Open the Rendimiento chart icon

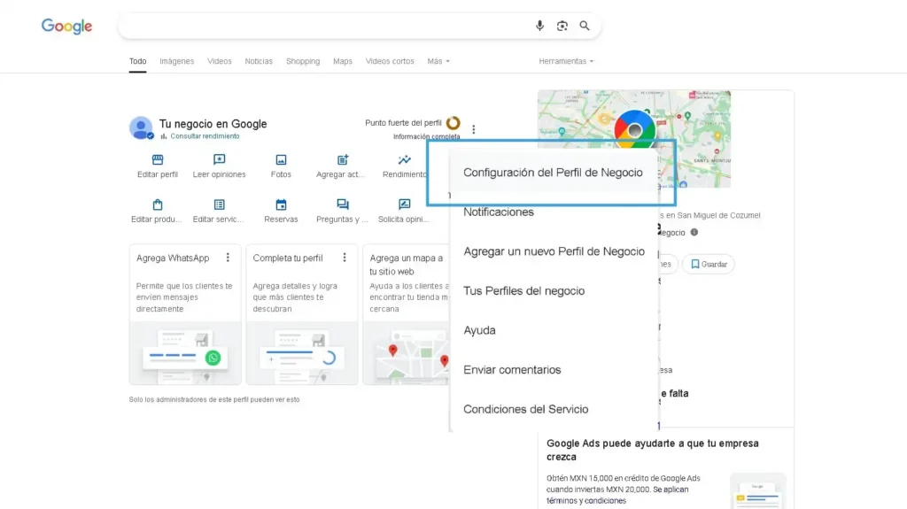404,159
